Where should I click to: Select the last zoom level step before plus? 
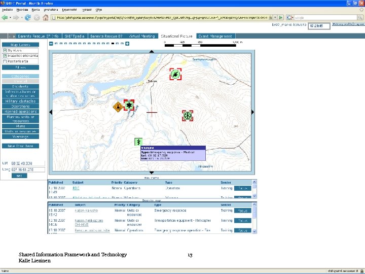(122, 44)
